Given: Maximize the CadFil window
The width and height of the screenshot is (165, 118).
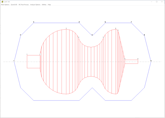Looking at the screenshot, I should click(157, 2).
